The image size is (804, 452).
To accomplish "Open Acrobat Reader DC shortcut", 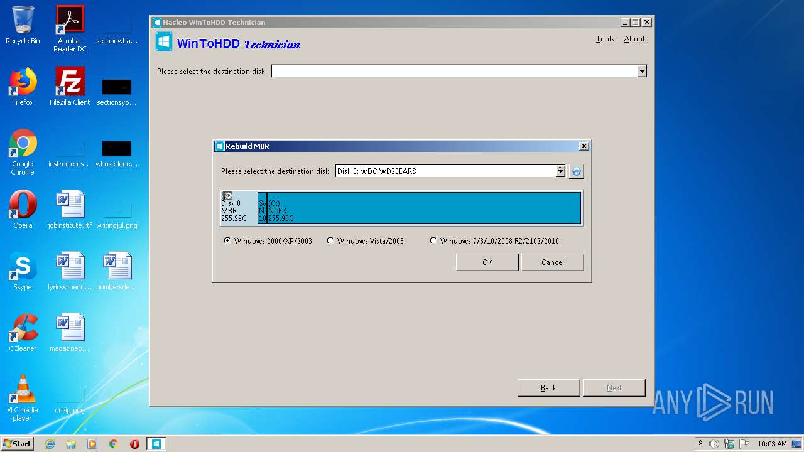I will click(70, 29).
